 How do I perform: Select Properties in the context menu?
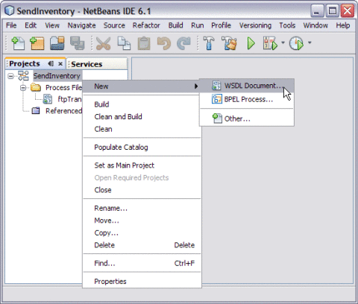(142, 282)
